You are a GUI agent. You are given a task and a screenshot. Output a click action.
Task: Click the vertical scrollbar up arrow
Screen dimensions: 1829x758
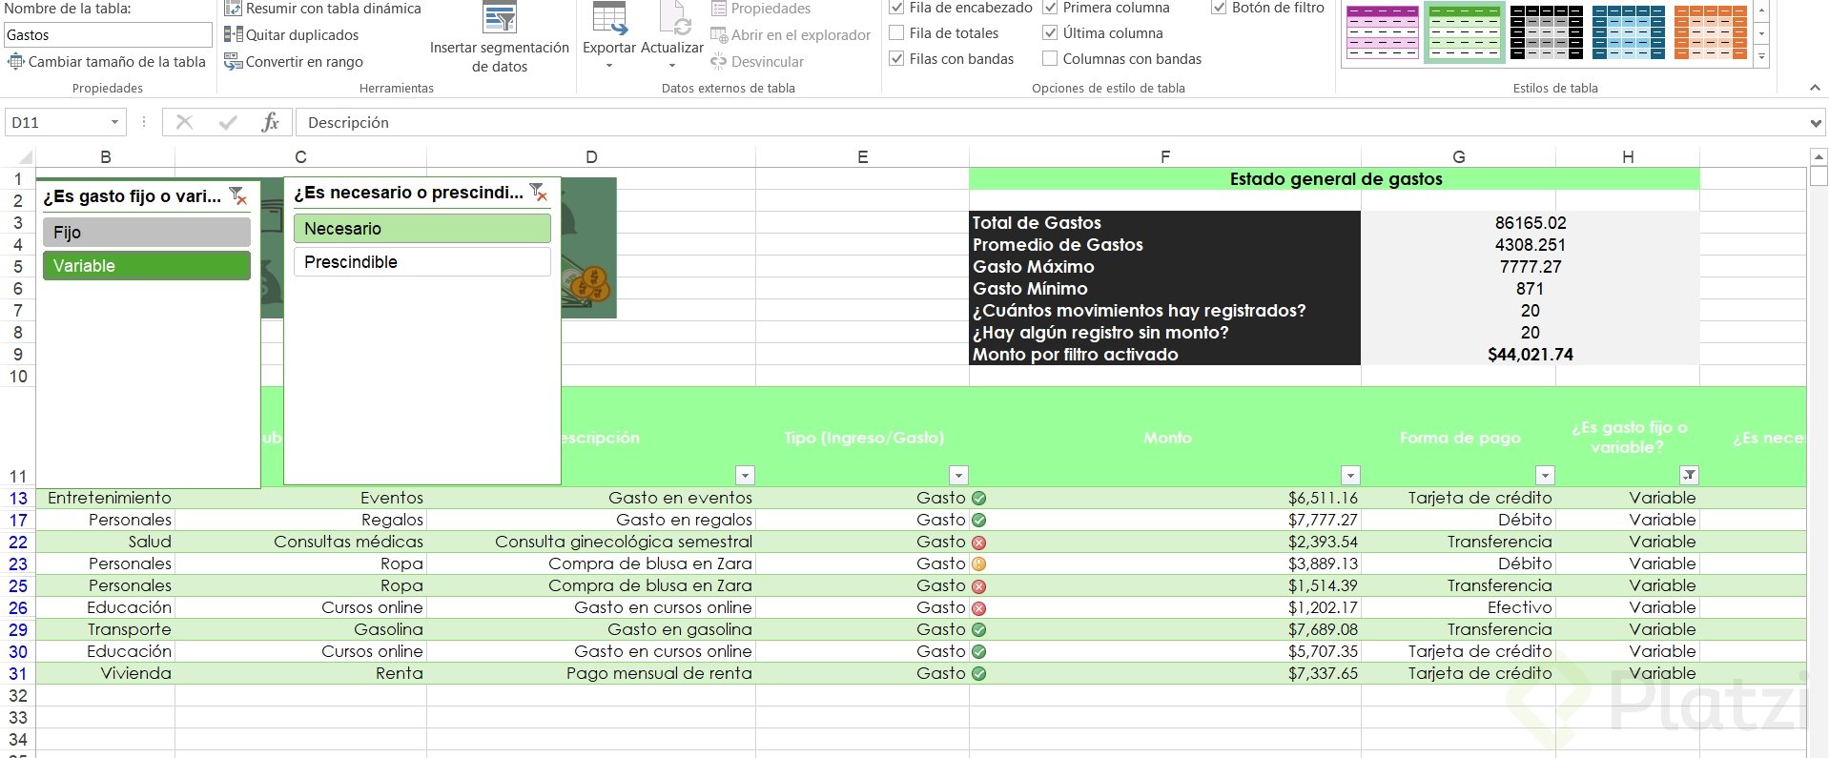pyautogui.click(x=1819, y=156)
